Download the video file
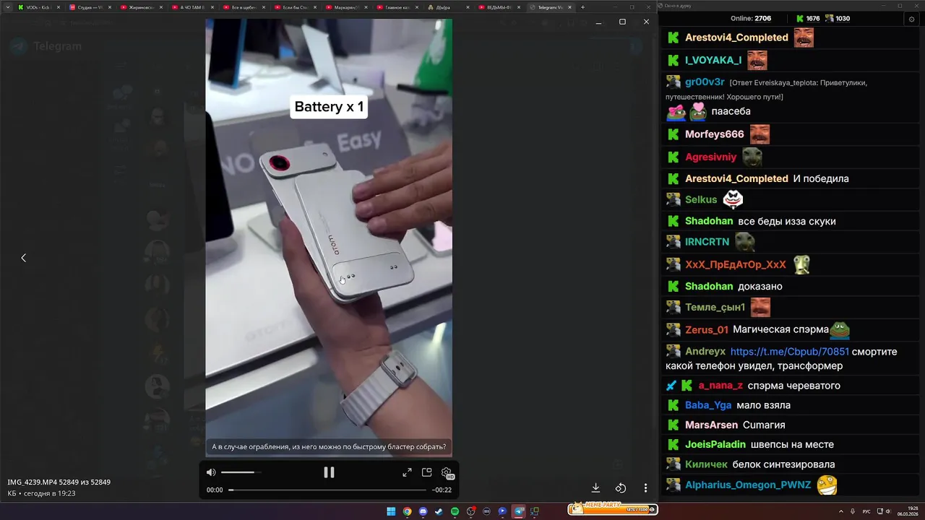Screen dimensions: 925x520 tap(596, 488)
